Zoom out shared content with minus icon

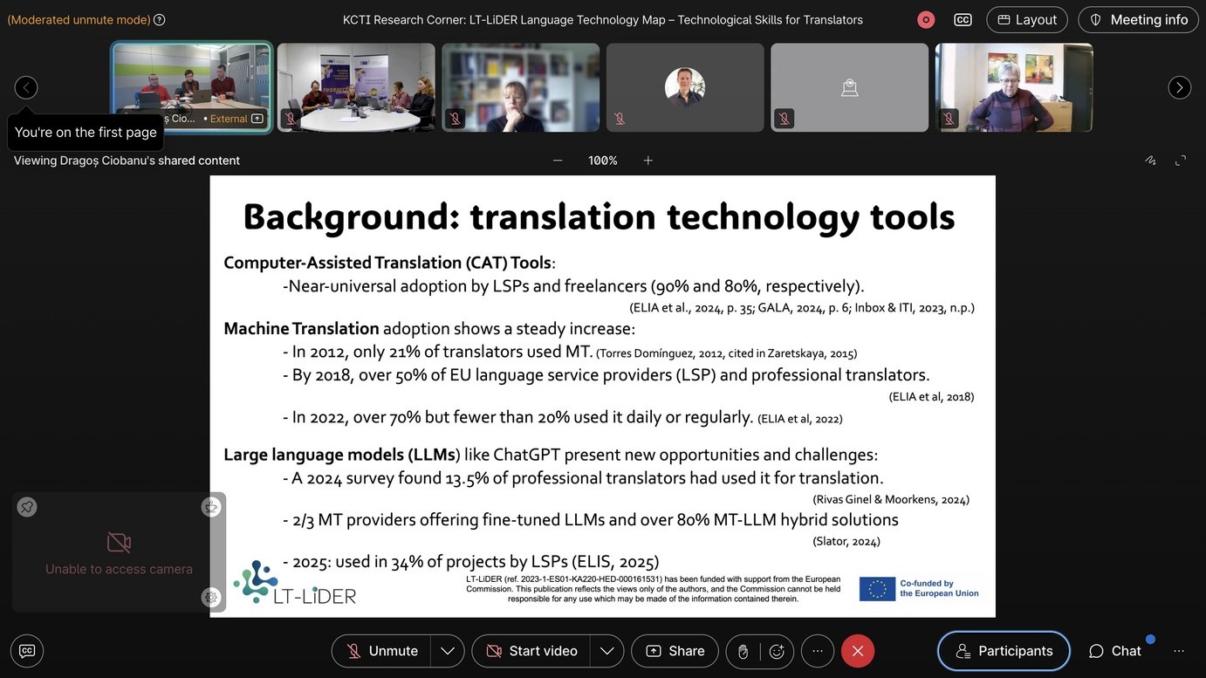(x=558, y=161)
